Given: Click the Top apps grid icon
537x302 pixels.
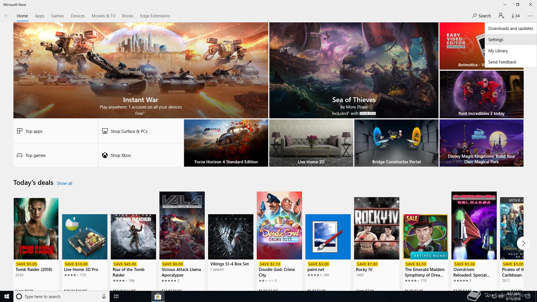Looking at the screenshot, I should coord(20,131).
